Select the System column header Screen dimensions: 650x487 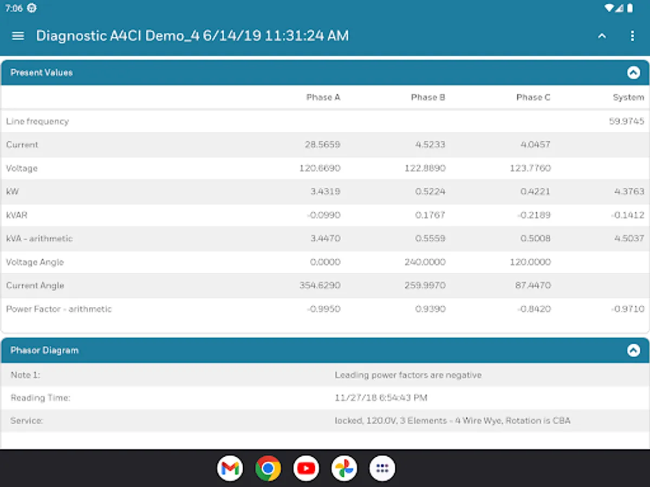628,97
